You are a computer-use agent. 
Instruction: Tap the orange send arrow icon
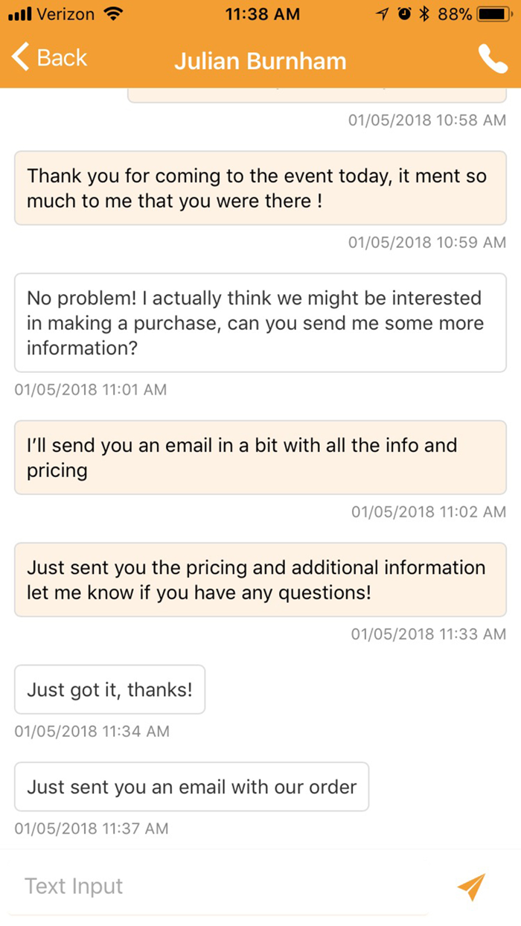pyautogui.click(x=471, y=886)
